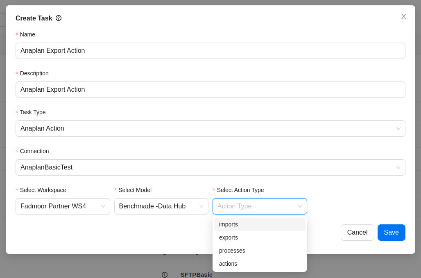
Task: Choose actions from the action type list
Action: click(x=260, y=264)
